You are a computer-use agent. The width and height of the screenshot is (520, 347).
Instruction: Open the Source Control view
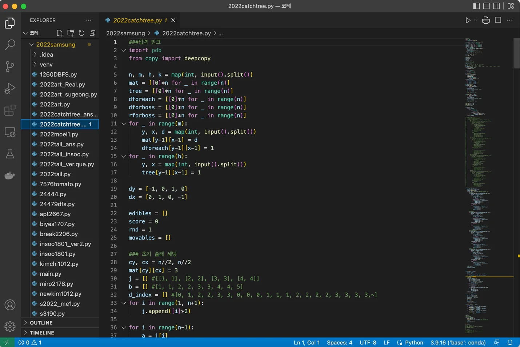[x=10, y=66]
